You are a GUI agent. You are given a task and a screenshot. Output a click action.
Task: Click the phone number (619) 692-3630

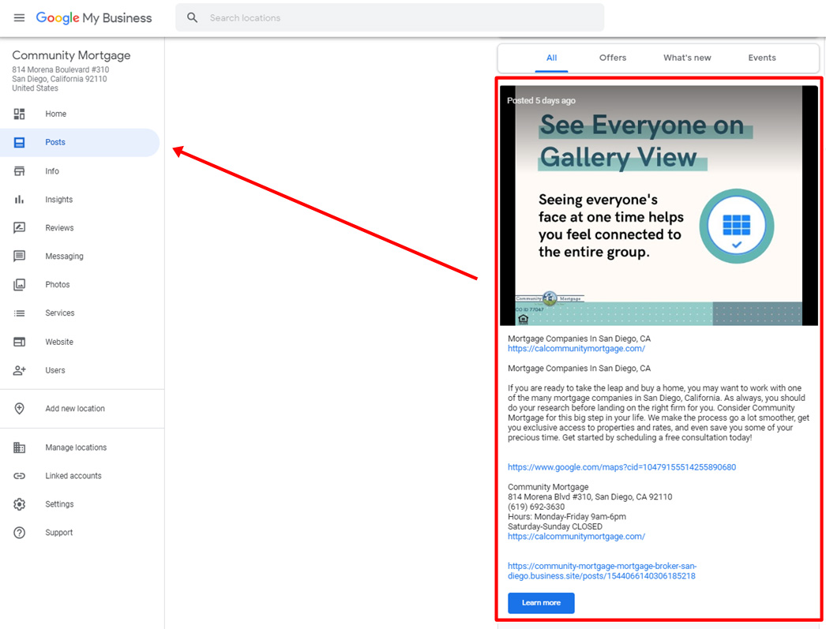[536, 507]
